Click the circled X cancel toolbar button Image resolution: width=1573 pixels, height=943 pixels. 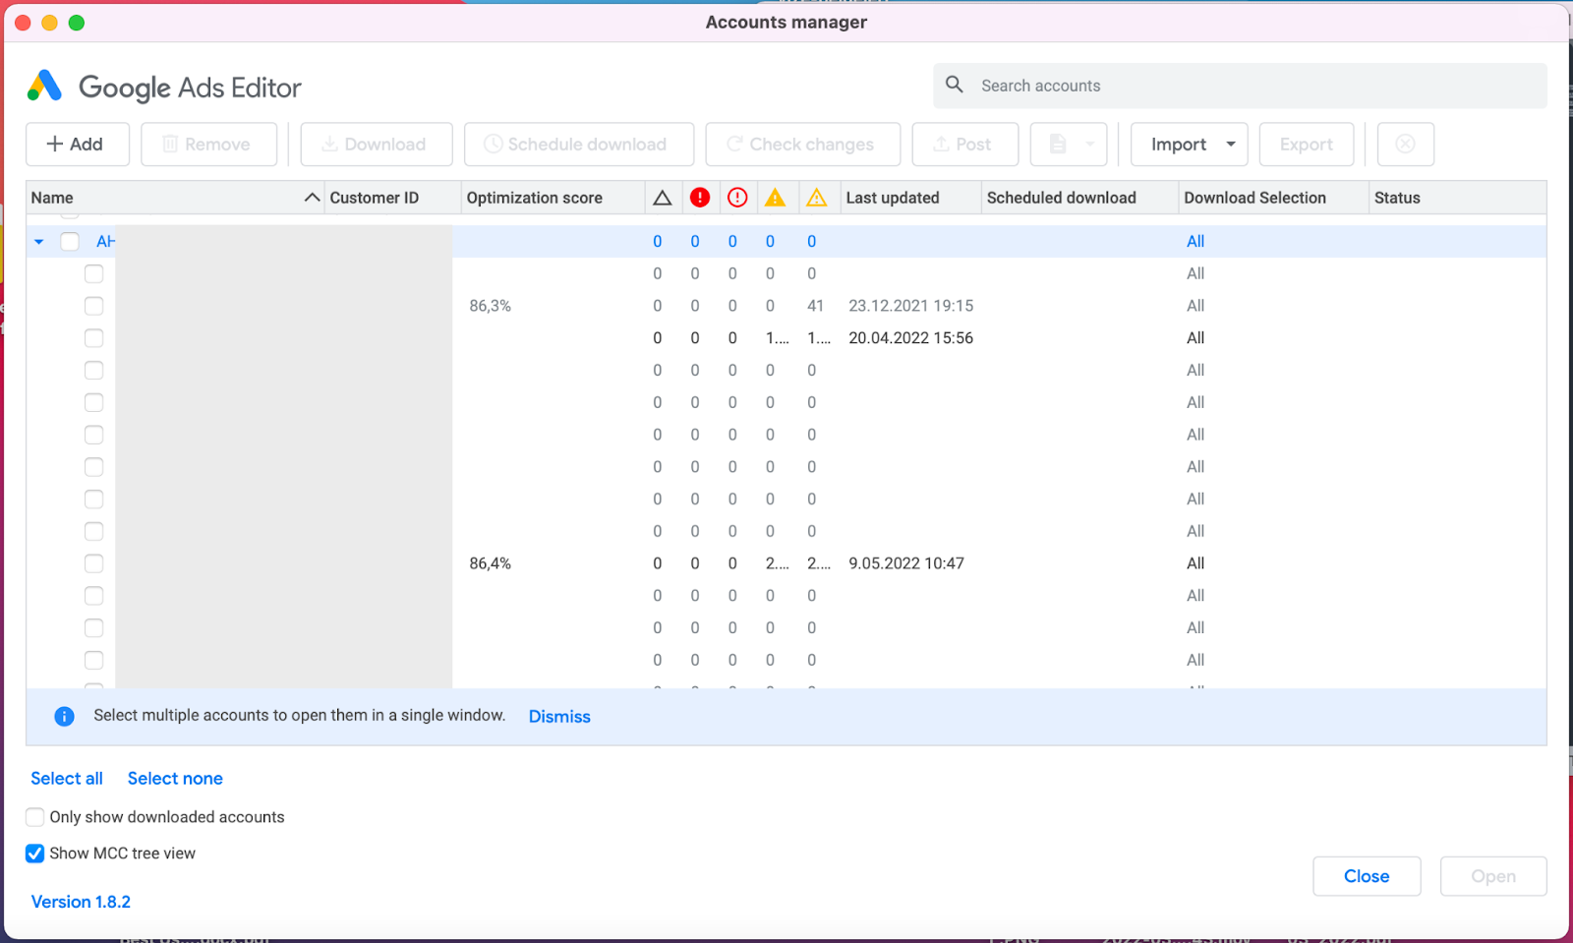click(1406, 145)
